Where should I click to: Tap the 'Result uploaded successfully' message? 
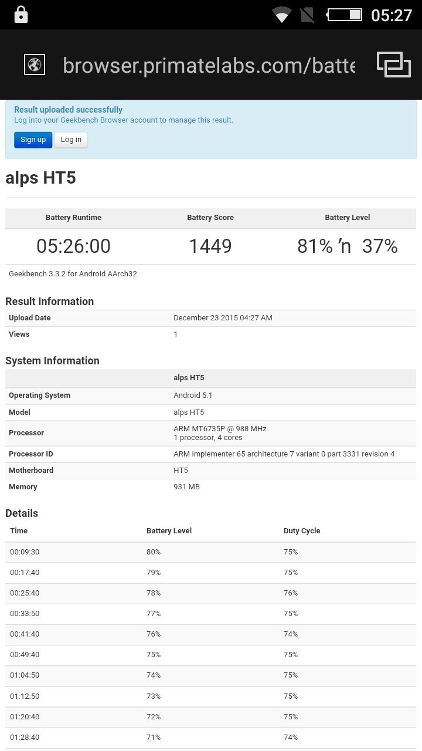tap(69, 110)
